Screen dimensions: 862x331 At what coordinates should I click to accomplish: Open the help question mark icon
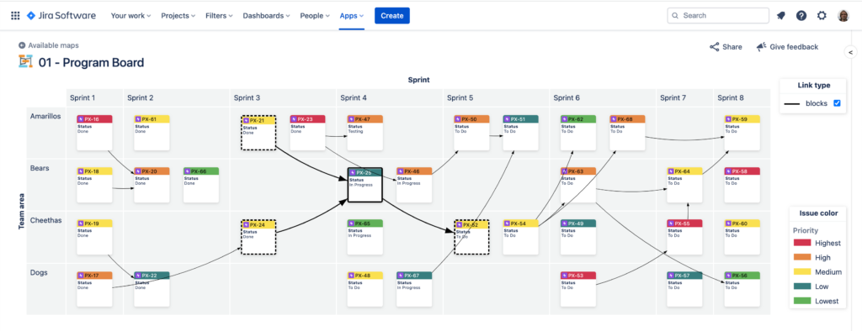(801, 16)
